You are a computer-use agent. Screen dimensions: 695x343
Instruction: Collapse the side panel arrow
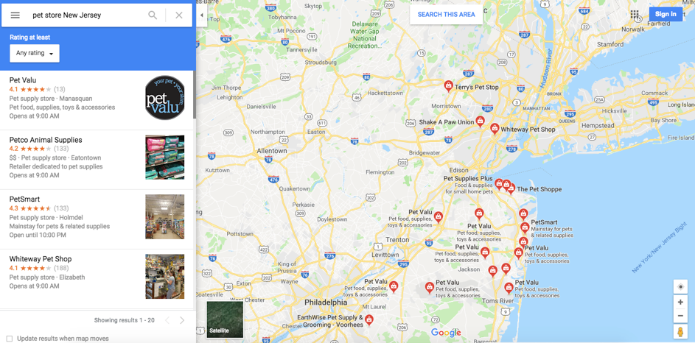pos(202,15)
